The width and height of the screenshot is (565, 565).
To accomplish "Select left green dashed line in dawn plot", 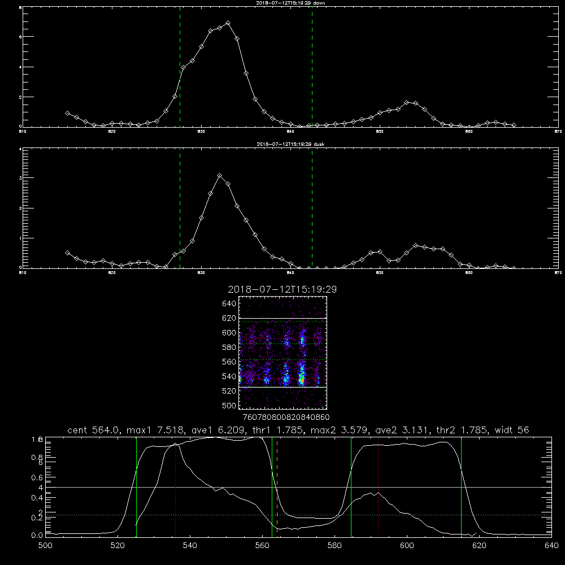I will point(180,67).
